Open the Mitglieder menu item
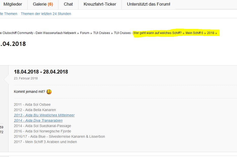The width and height of the screenshot is (237, 157). (x=13, y=4)
